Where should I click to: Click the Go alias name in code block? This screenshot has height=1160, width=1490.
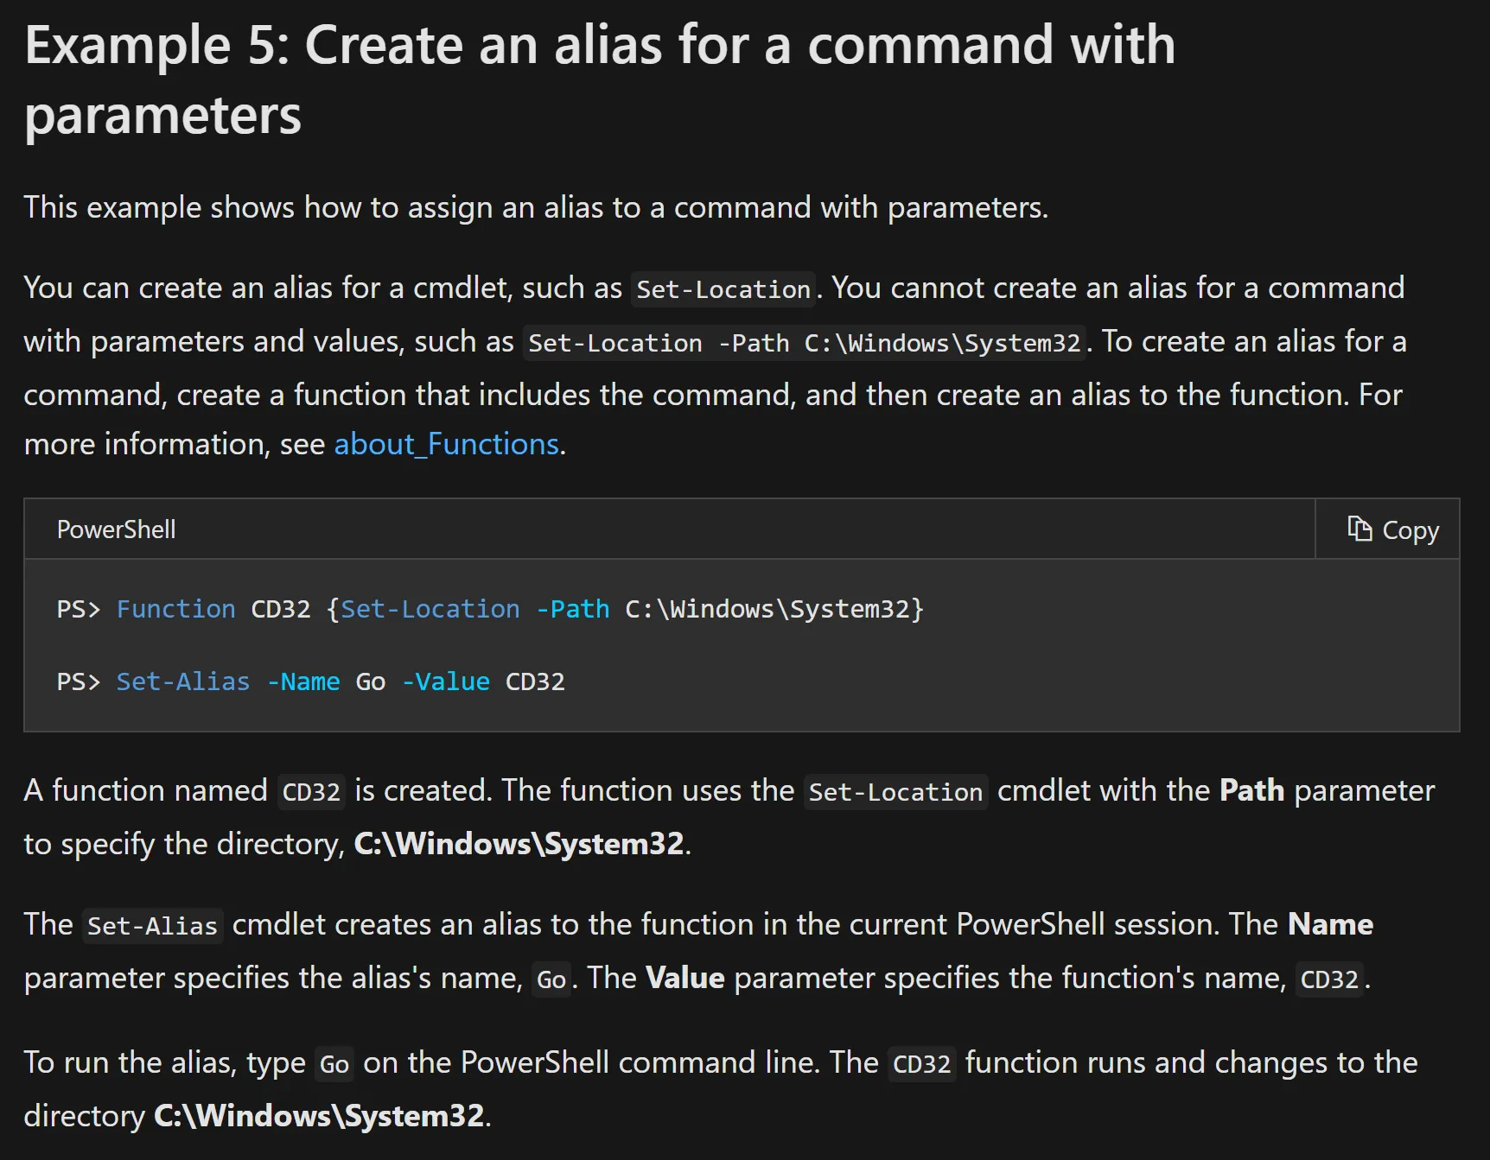tap(371, 681)
